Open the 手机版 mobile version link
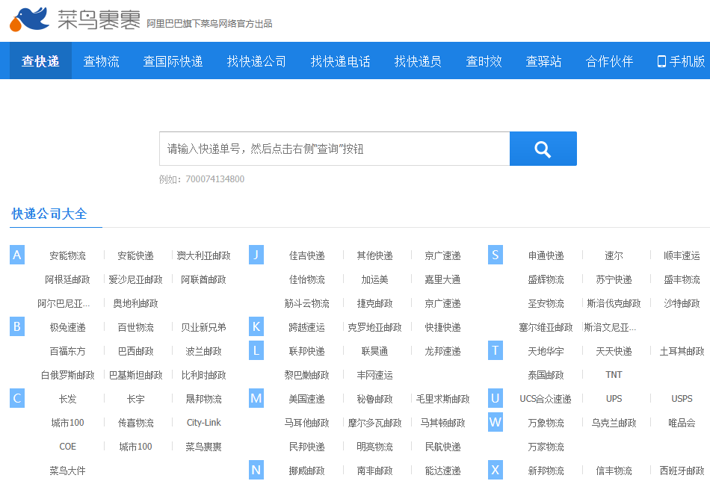The image size is (710, 481). [x=681, y=61]
